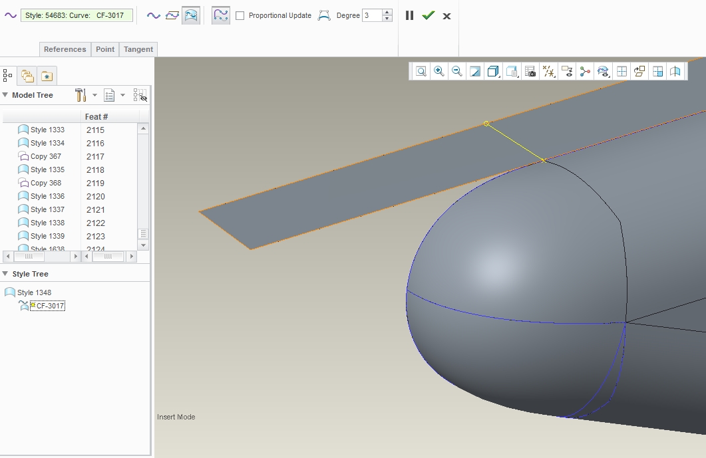Click the Degree value input field
Viewport: 706px width, 458px height.
coord(373,15)
